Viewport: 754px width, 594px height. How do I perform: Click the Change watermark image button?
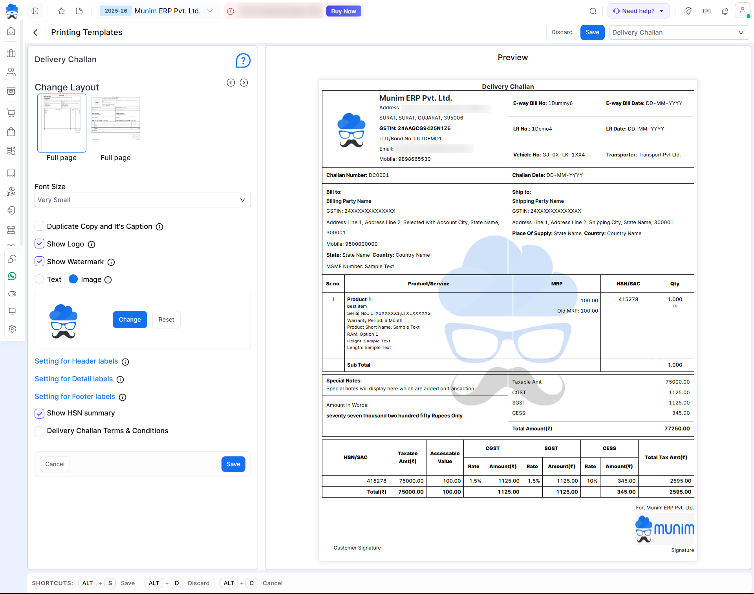pyautogui.click(x=130, y=320)
